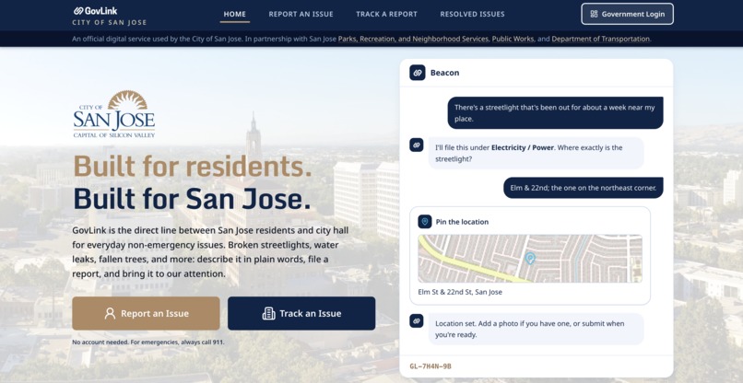Open TRACK A REPORT nav item
Screen dimensions: 743x383
coord(386,14)
